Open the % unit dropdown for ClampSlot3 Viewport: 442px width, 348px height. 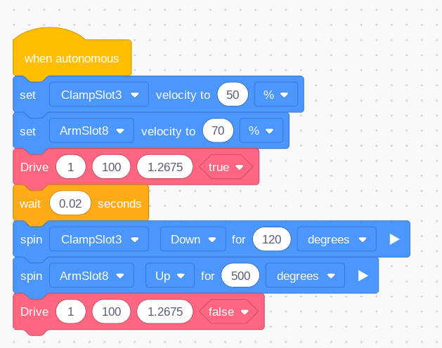point(276,95)
